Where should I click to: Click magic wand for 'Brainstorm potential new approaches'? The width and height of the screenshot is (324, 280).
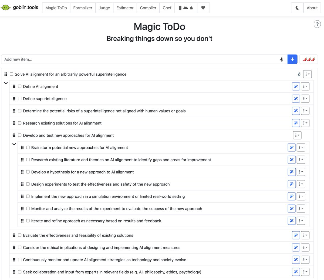292,148
